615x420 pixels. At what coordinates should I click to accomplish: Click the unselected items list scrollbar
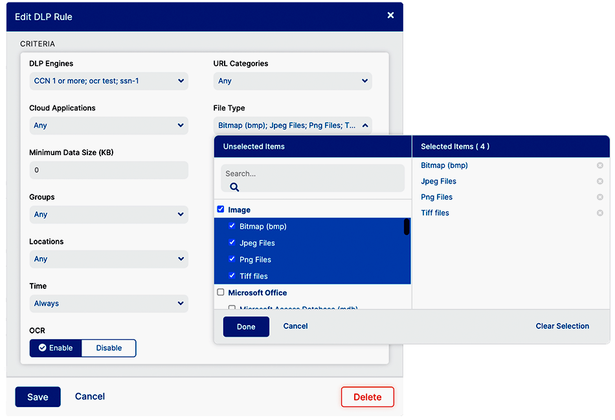click(x=407, y=227)
